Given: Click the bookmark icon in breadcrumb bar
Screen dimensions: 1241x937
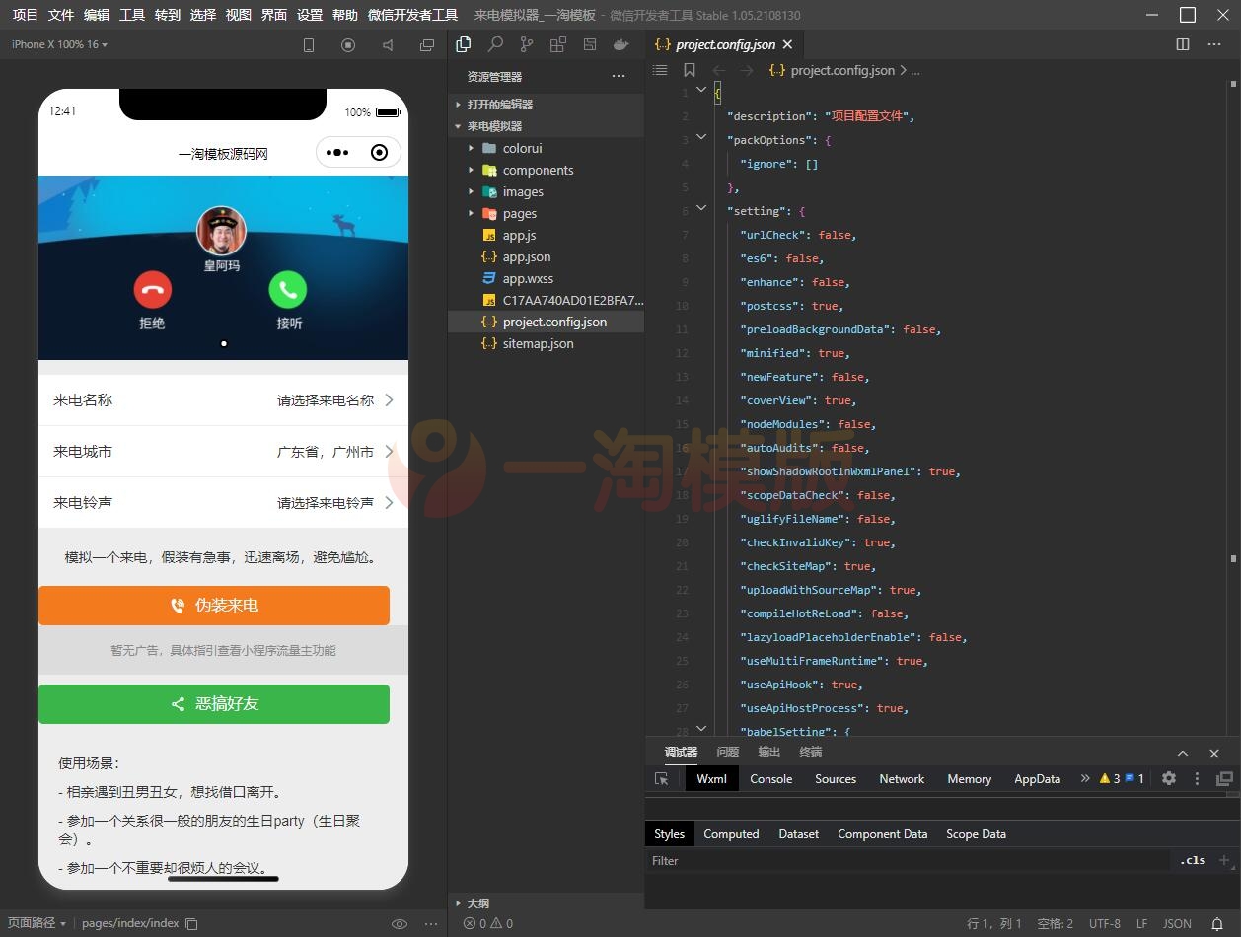Looking at the screenshot, I should tap(689, 70).
